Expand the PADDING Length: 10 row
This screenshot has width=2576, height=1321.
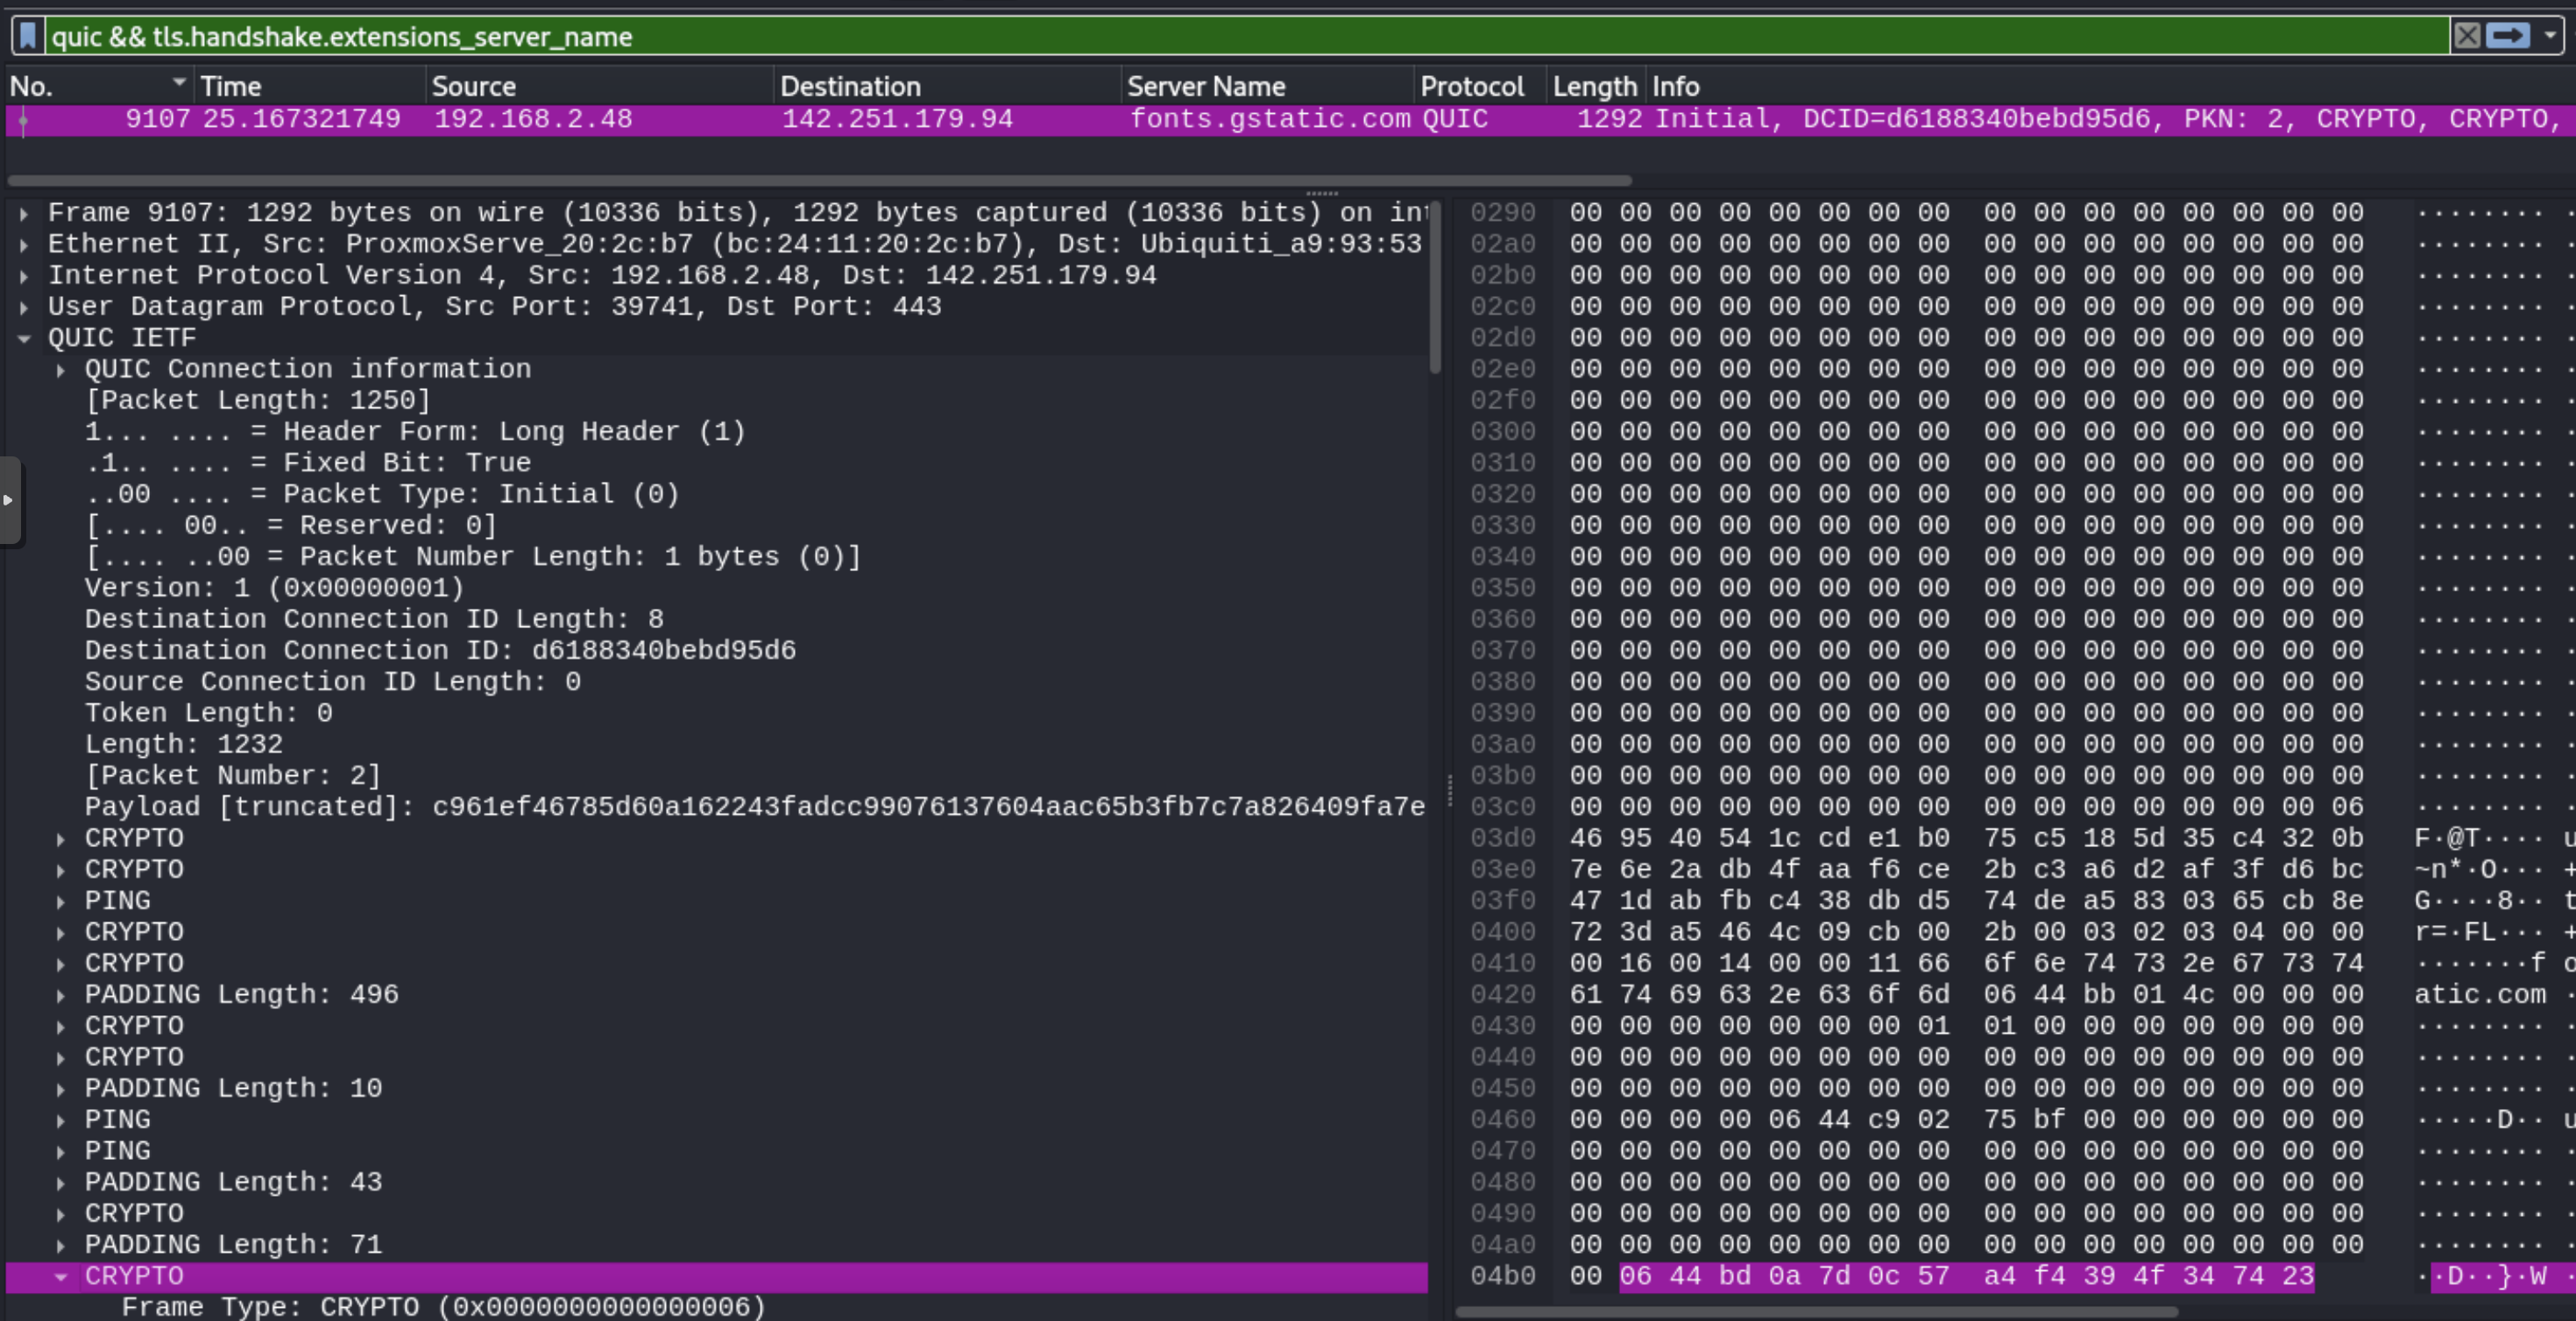pos(61,1088)
